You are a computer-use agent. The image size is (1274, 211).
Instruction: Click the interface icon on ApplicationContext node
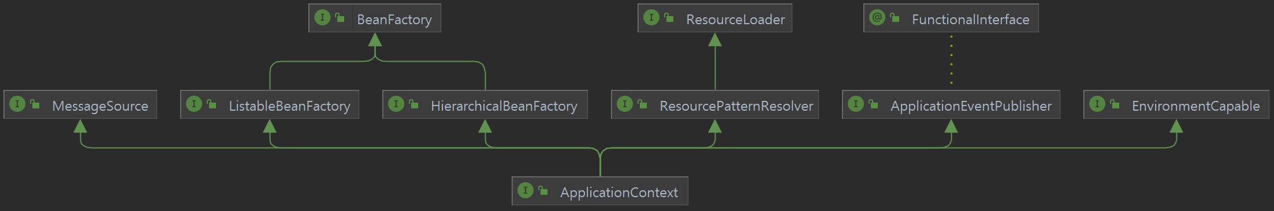click(x=526, y=191)
